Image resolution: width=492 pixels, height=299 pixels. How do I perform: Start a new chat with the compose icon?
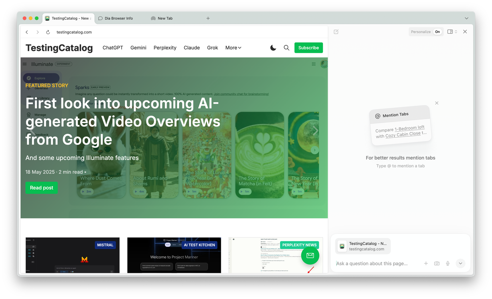(336, 32)
